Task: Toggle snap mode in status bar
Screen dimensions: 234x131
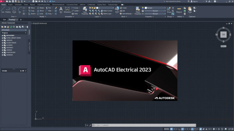Action: [174, 129]
